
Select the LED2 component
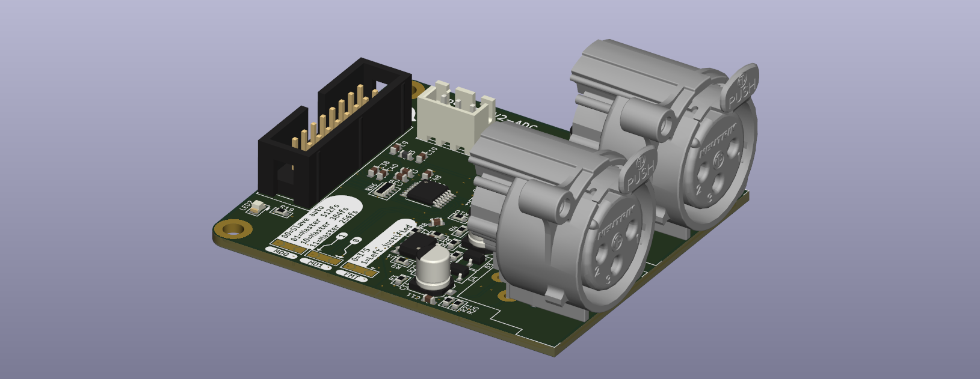[x=258, y=207]
